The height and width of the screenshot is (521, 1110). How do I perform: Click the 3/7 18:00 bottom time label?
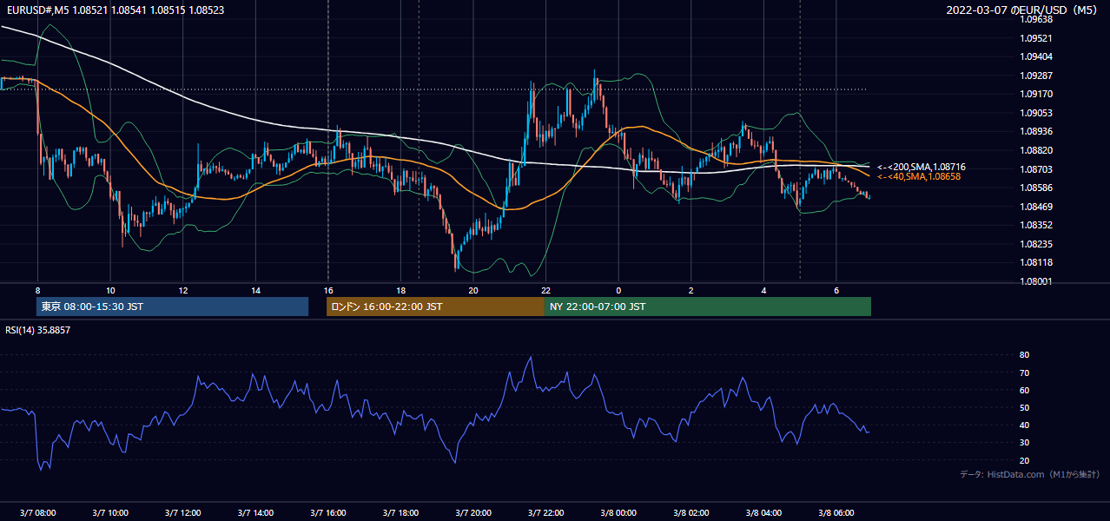pos(400,512)
